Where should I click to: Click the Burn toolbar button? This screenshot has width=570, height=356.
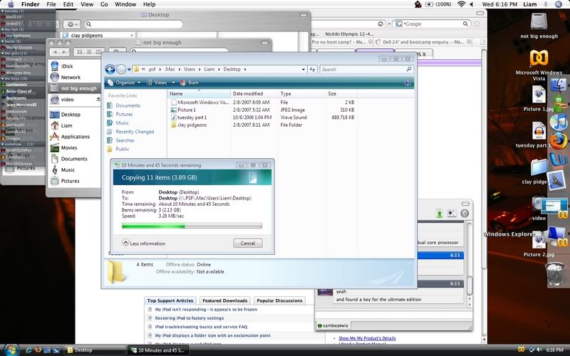click(190, 83)
